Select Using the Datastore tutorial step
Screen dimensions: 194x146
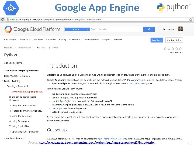pyautogui.click(x=20, y=116)
